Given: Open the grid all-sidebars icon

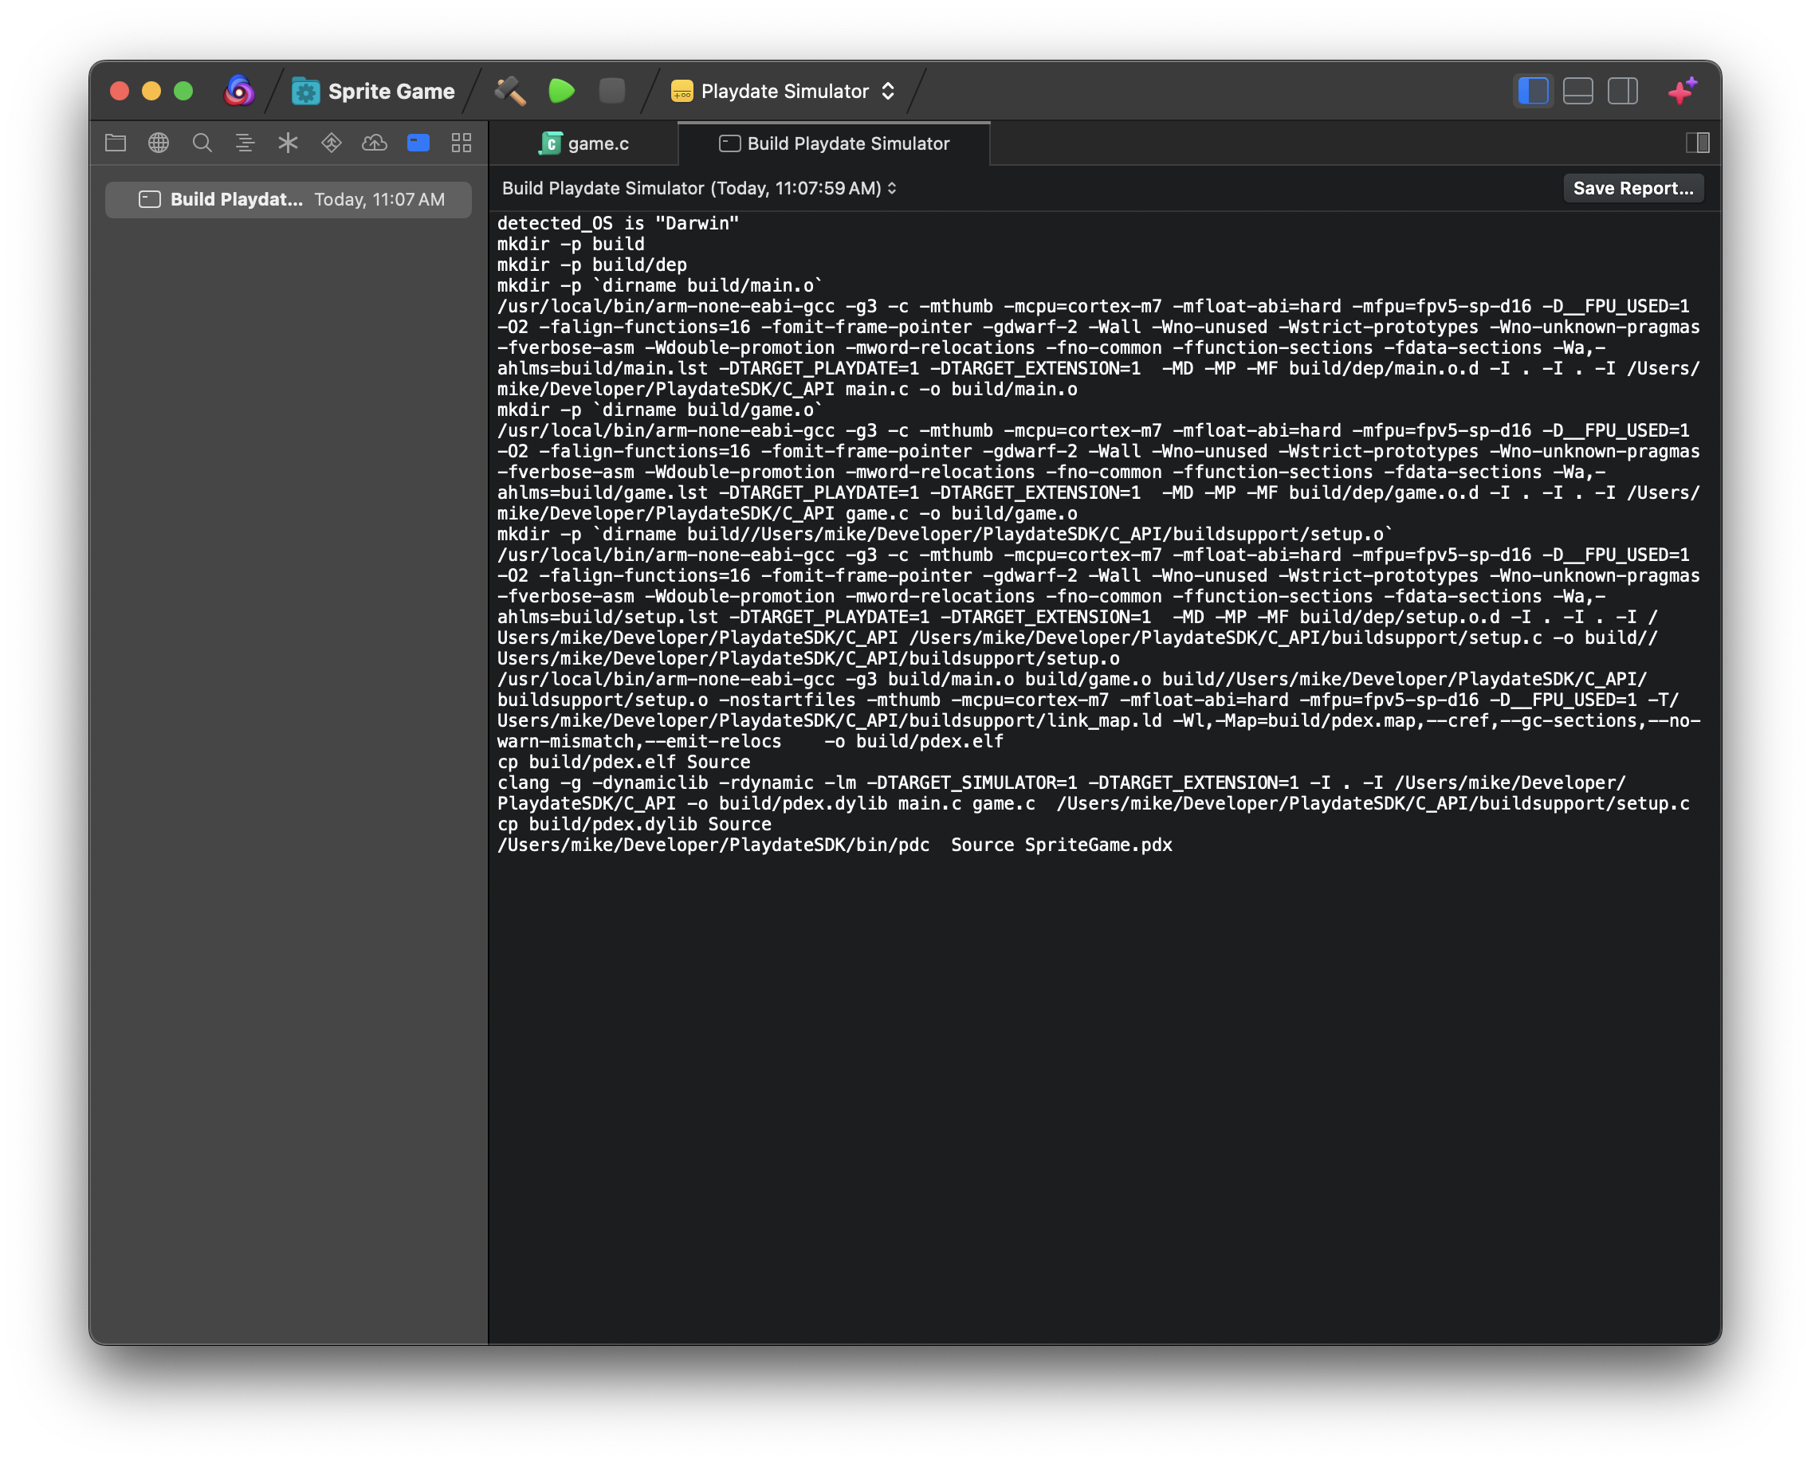Looking at the screenshot, I should [x=462, y=143].
